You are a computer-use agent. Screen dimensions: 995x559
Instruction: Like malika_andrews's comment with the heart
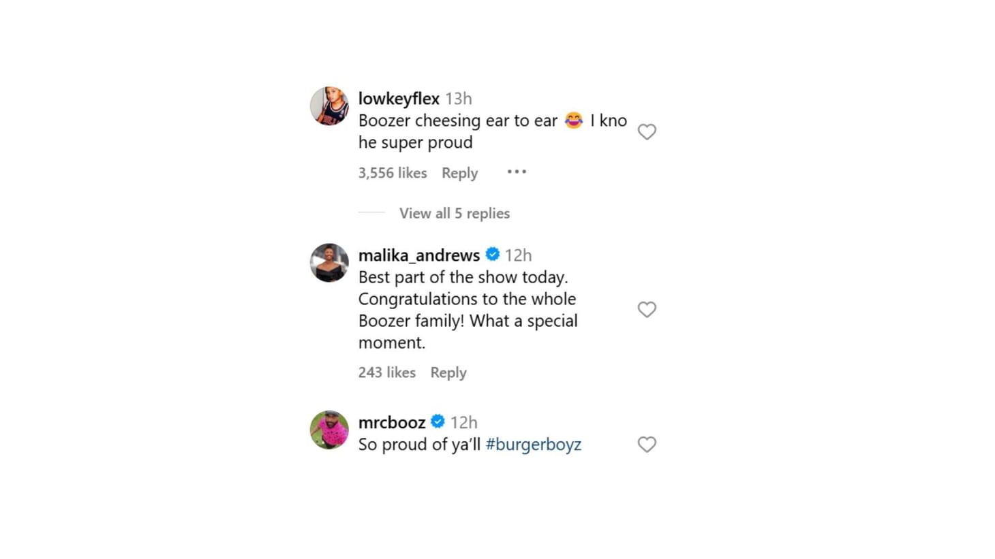pyautogui.click(x=647, y=310)
